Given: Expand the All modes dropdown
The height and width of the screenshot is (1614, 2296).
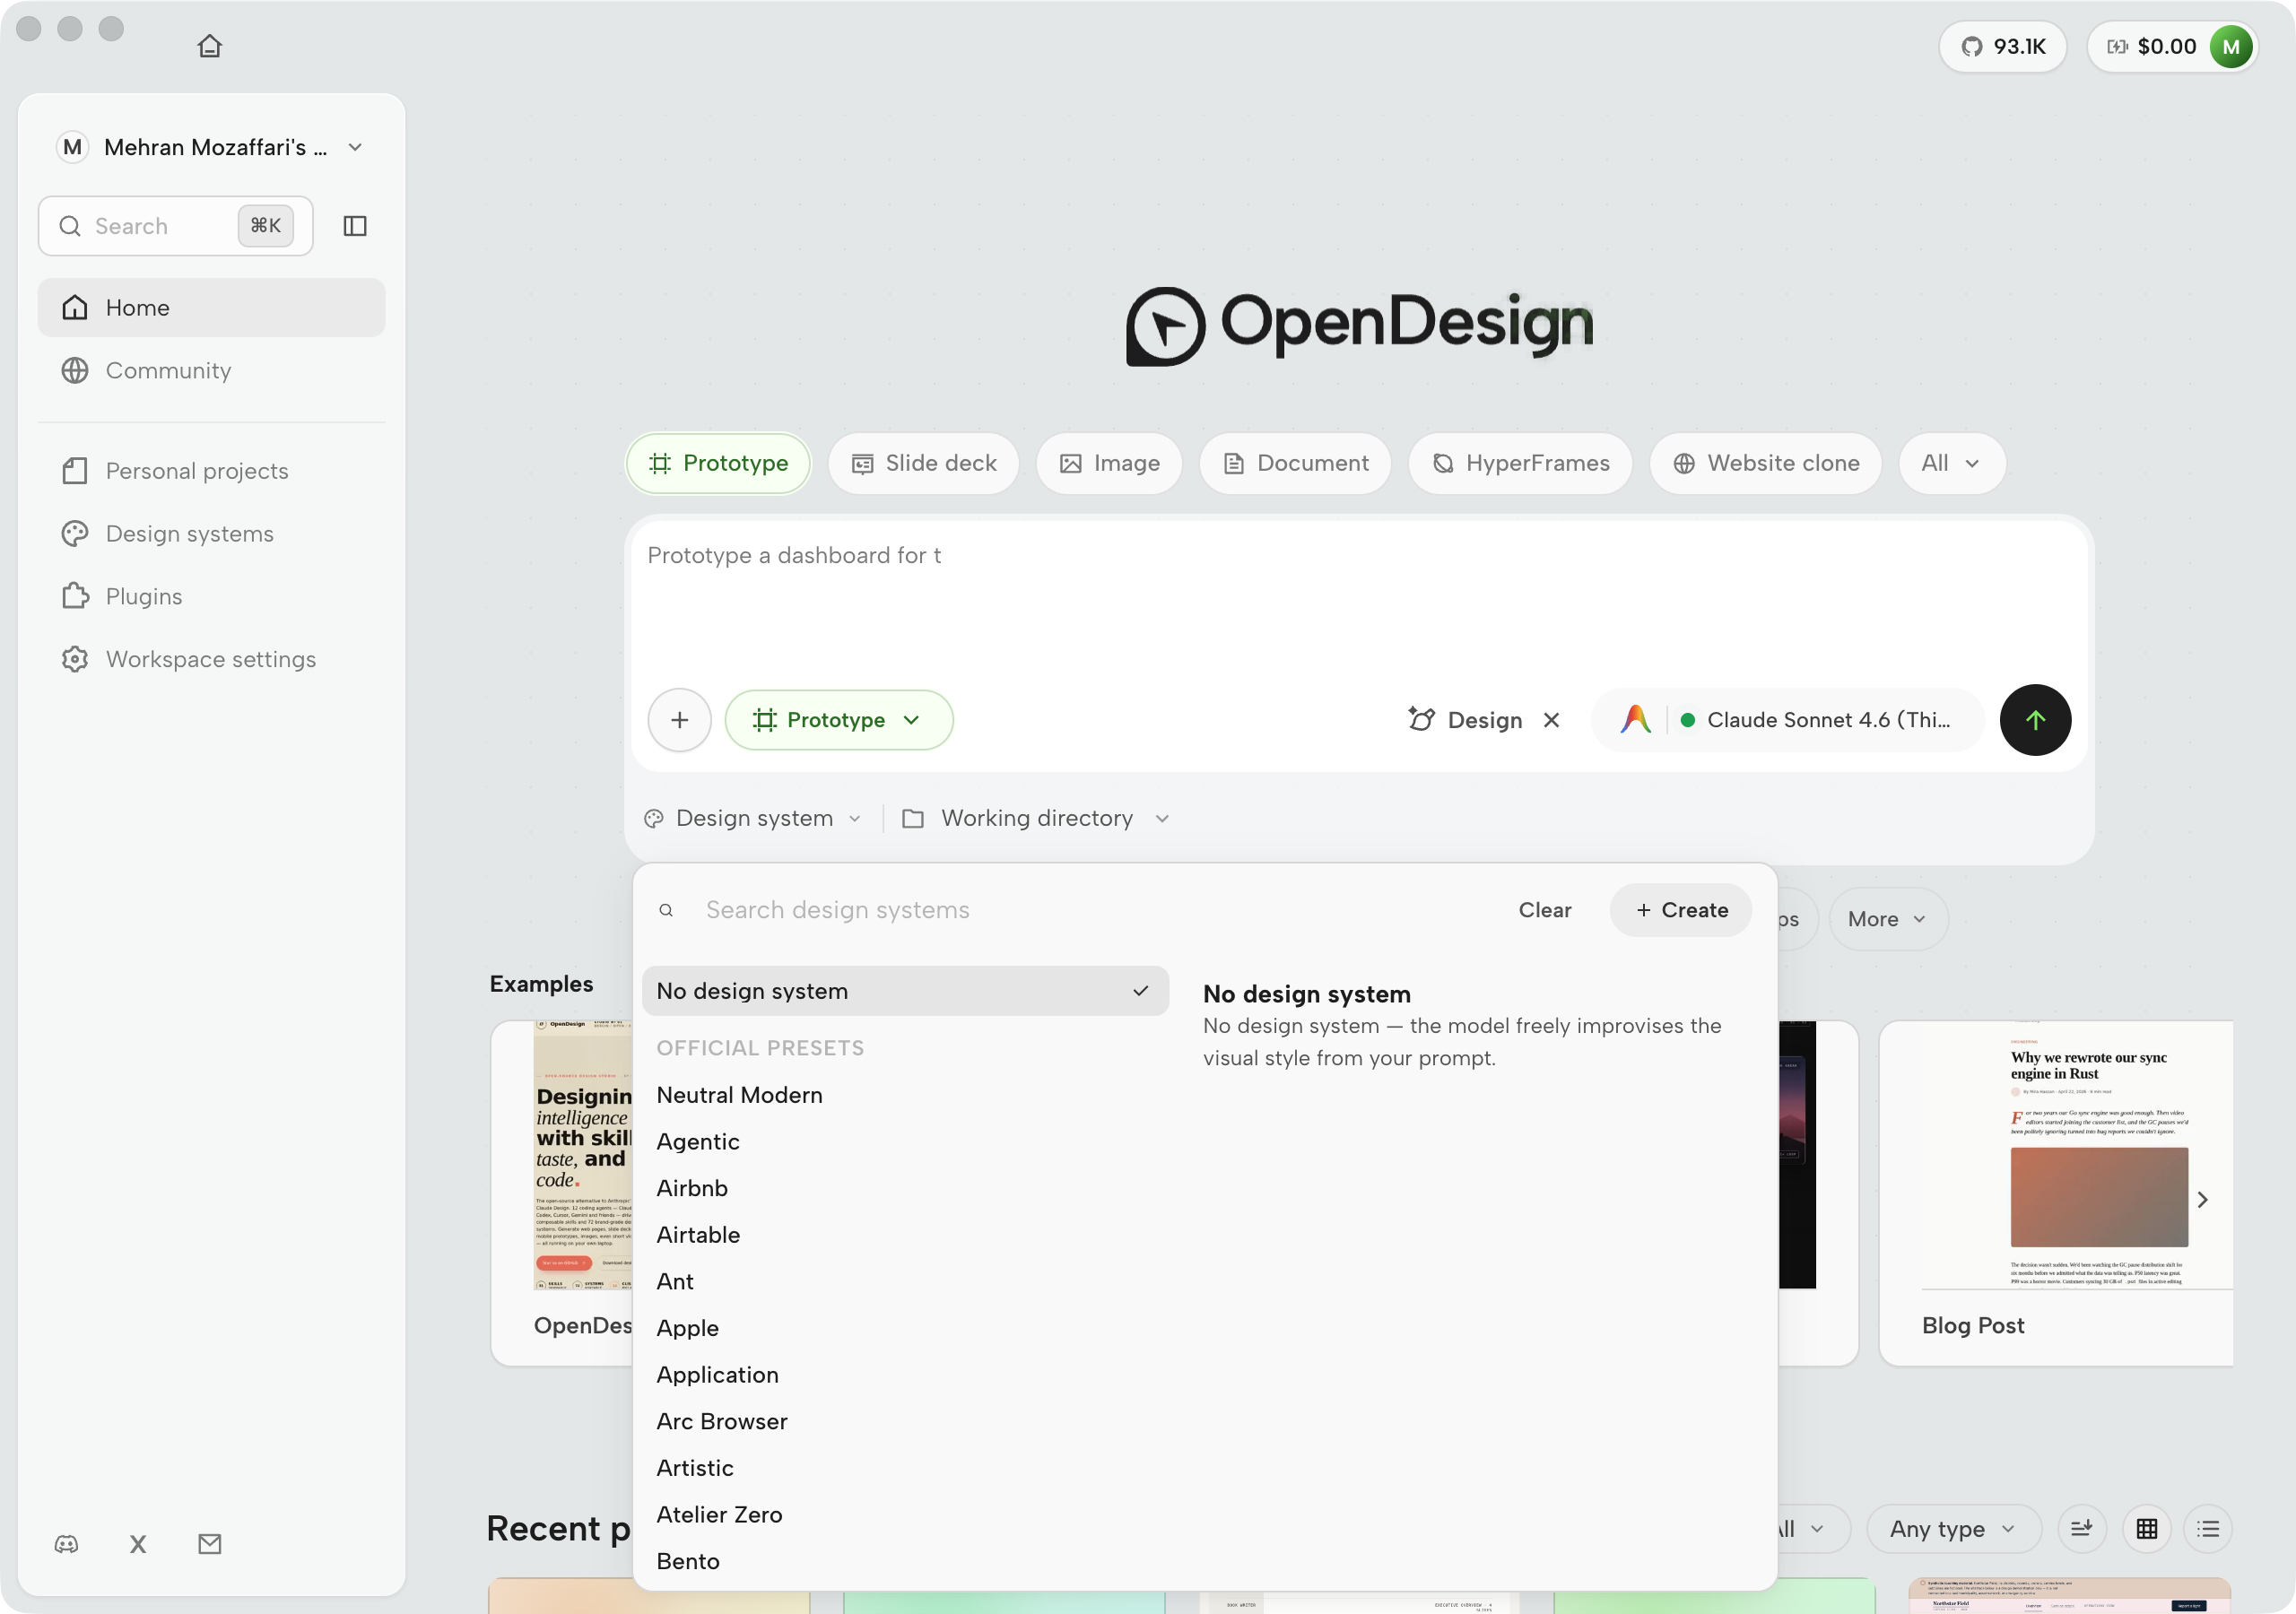Looking at the screenshot, I should click(x=1951, y=463).
